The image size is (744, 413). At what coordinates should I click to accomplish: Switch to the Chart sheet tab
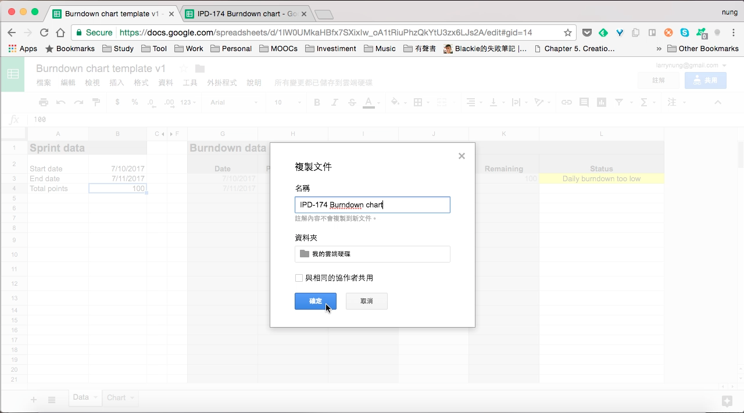pyautogui.click(x=116, y=397)
